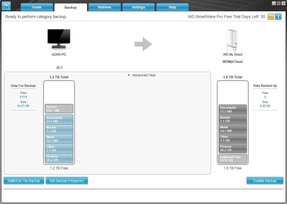Select the Backup tab
Screen dimensions: 287x204
[71, 8]
